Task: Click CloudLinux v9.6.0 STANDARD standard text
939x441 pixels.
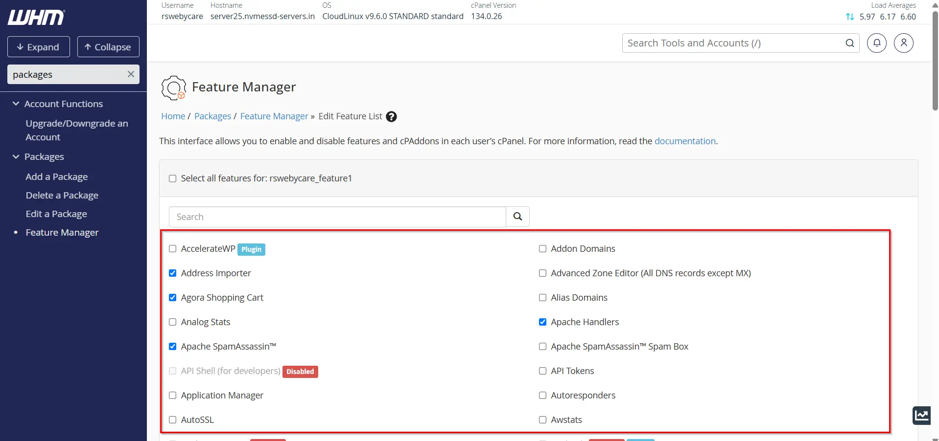Action: click(x=393, y=16)
